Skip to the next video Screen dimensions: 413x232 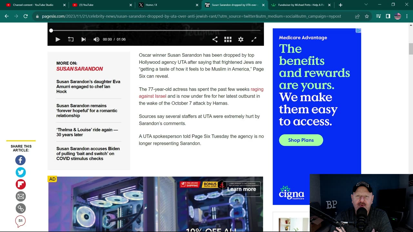[84, 39]
